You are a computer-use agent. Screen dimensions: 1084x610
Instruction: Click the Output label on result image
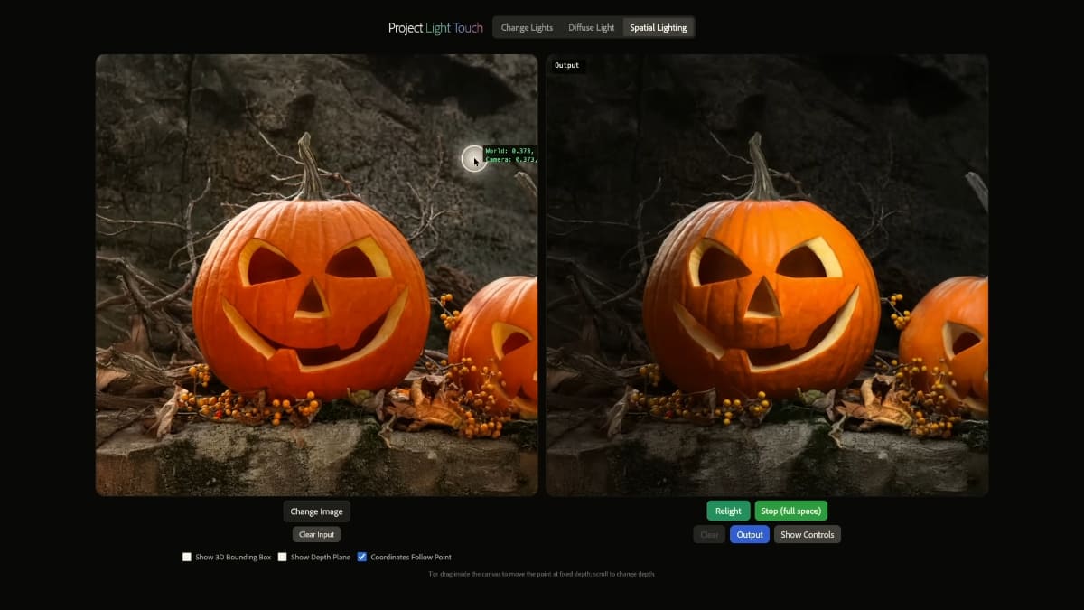coord(567,65)
